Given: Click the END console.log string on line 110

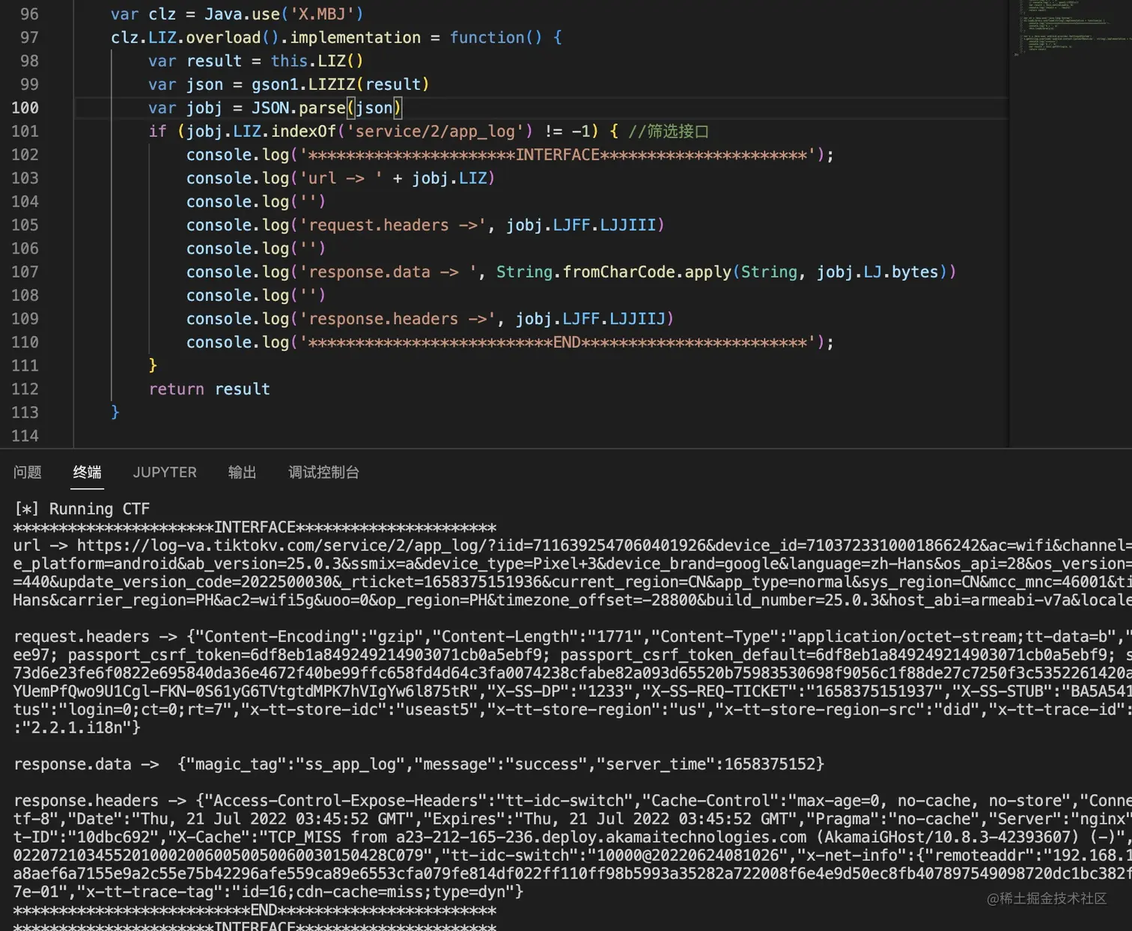Looking at the screenshot, I should click(558, 342).
